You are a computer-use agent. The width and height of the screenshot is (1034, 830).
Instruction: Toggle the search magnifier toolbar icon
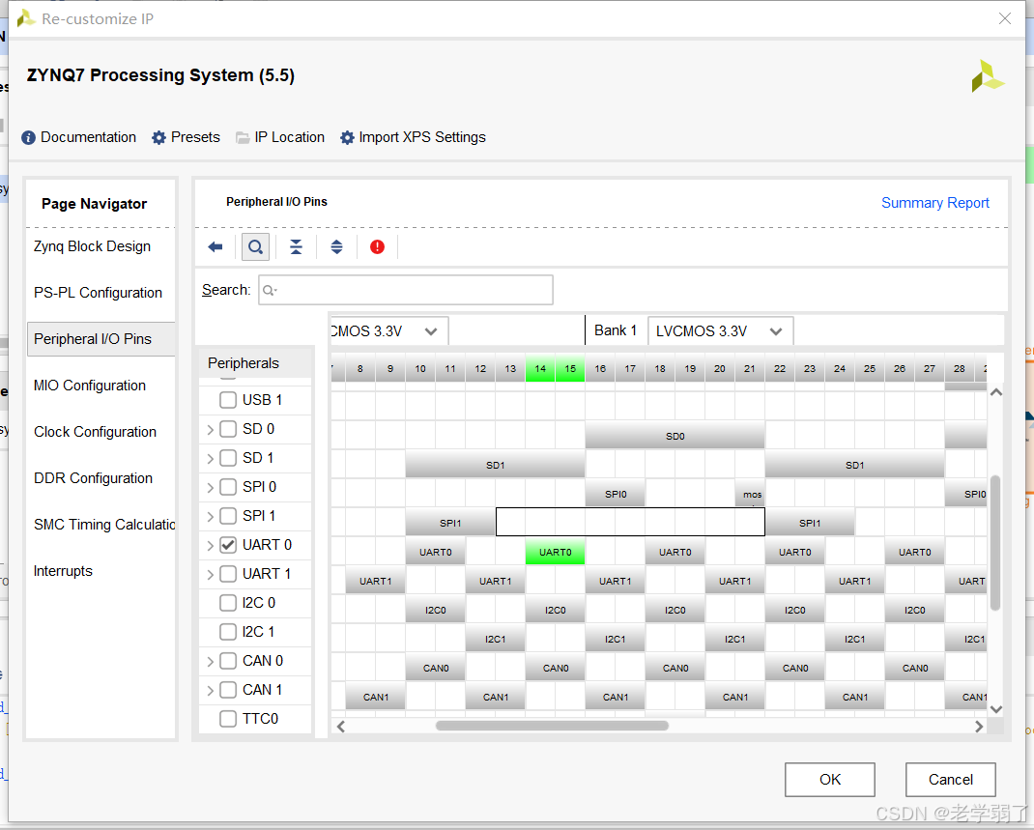click(255, 247)
